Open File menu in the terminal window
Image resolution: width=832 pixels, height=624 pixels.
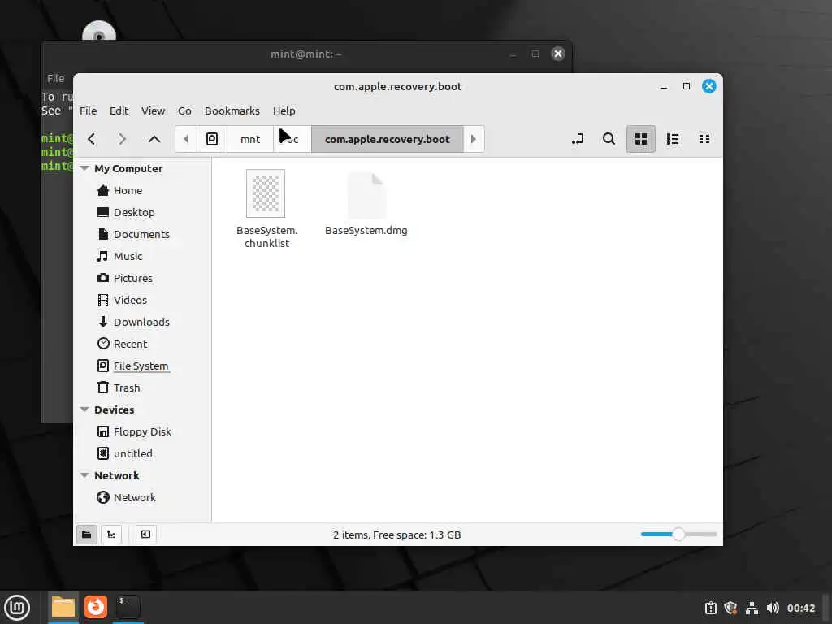[x=56, y=79]
